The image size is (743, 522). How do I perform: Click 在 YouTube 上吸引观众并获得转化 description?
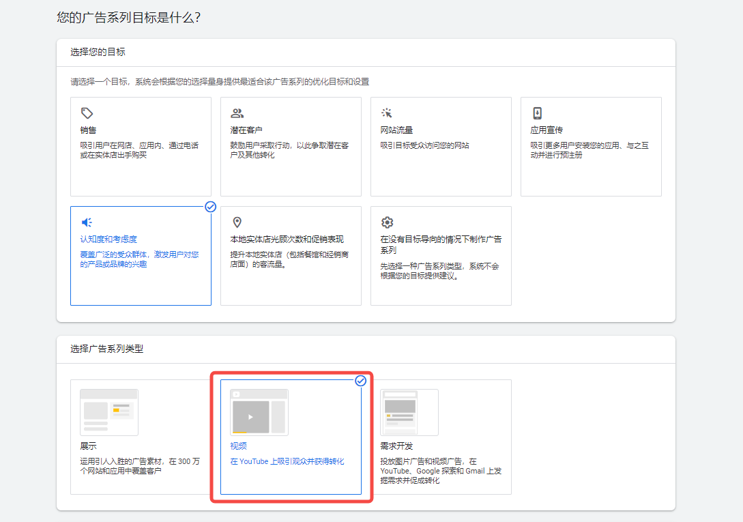tap(287, 462)
